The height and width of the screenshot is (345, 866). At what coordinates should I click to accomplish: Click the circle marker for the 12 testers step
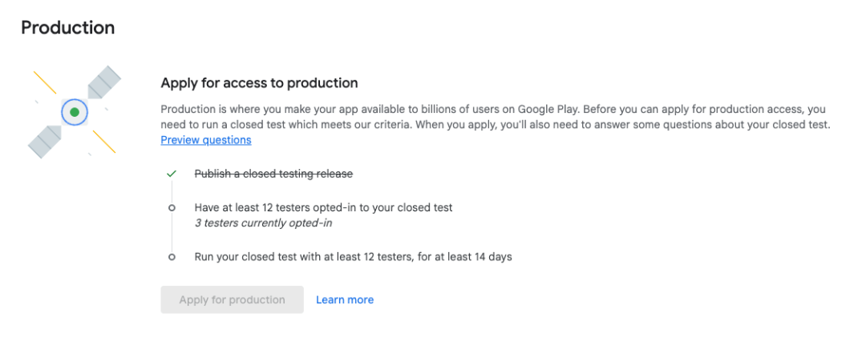coord(172,207)
